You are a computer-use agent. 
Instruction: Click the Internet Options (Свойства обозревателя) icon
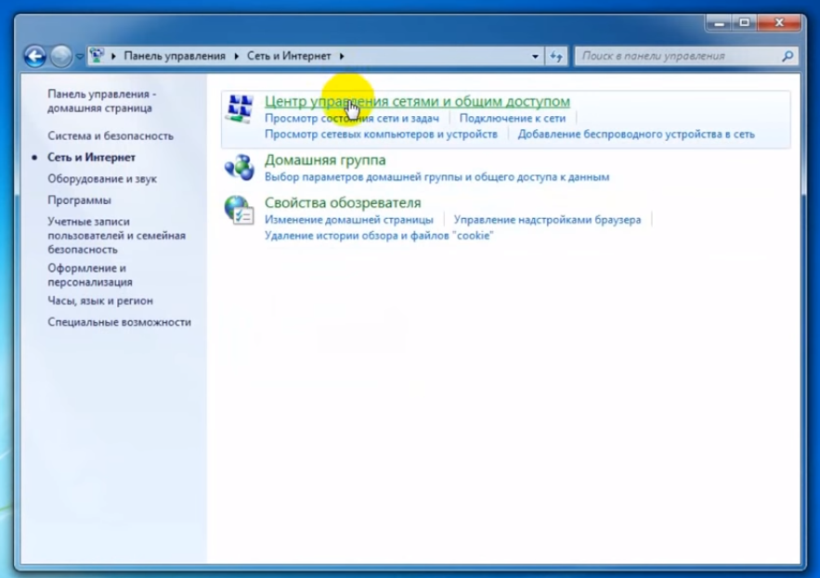(x=240, y=210)
